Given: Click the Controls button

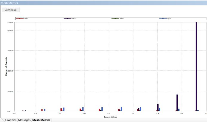Looking at the screenshot, I should pyautogui.click(x=10, y=10).
